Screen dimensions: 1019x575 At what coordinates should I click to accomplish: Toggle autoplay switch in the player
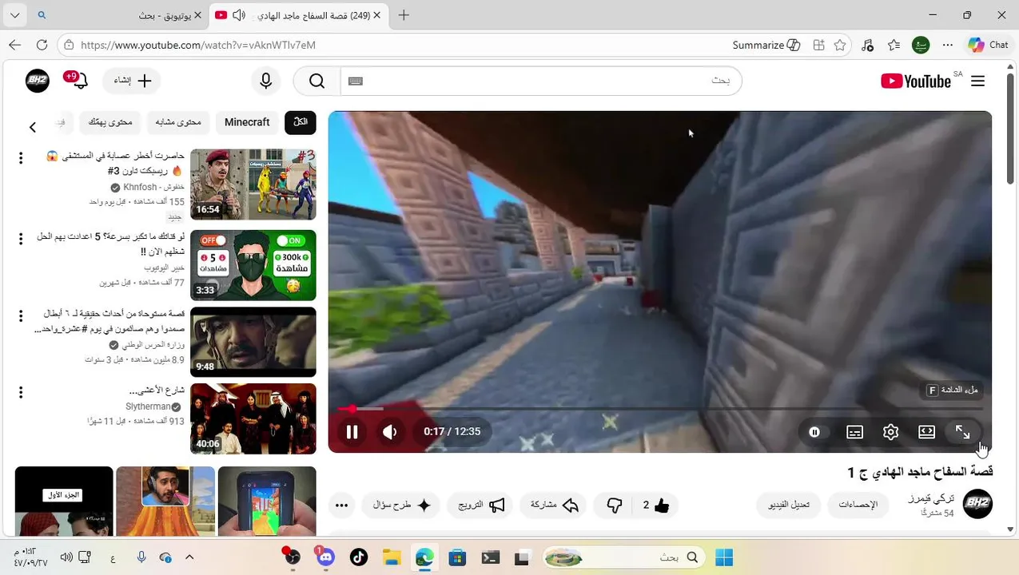(x=814, y=432)
